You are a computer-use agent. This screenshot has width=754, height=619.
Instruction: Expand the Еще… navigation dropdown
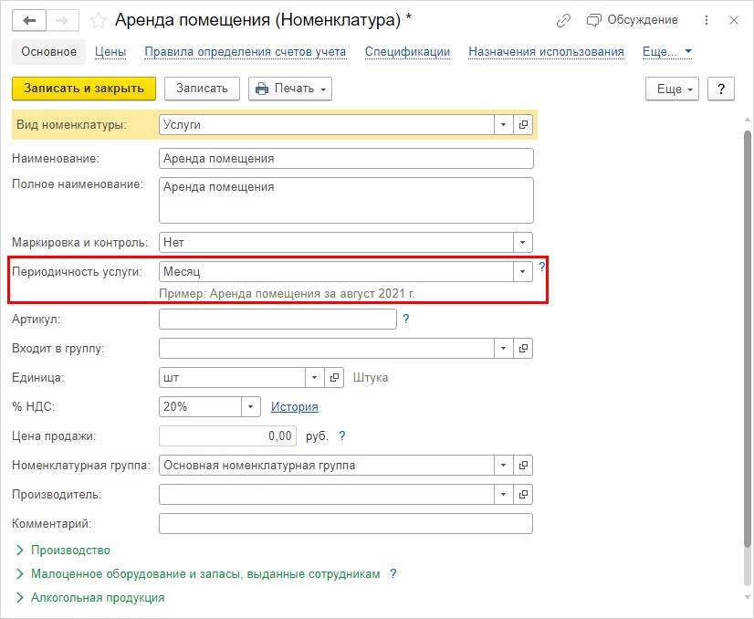coord(667,52)
